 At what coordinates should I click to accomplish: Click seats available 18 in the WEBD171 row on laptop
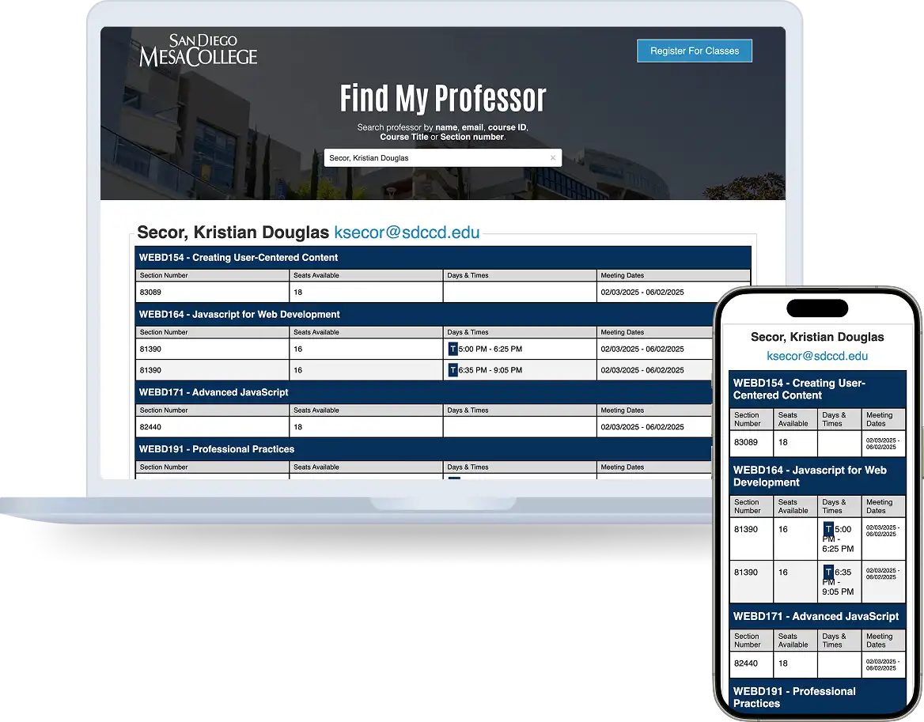pyautogui.click(x=298, y=427)
